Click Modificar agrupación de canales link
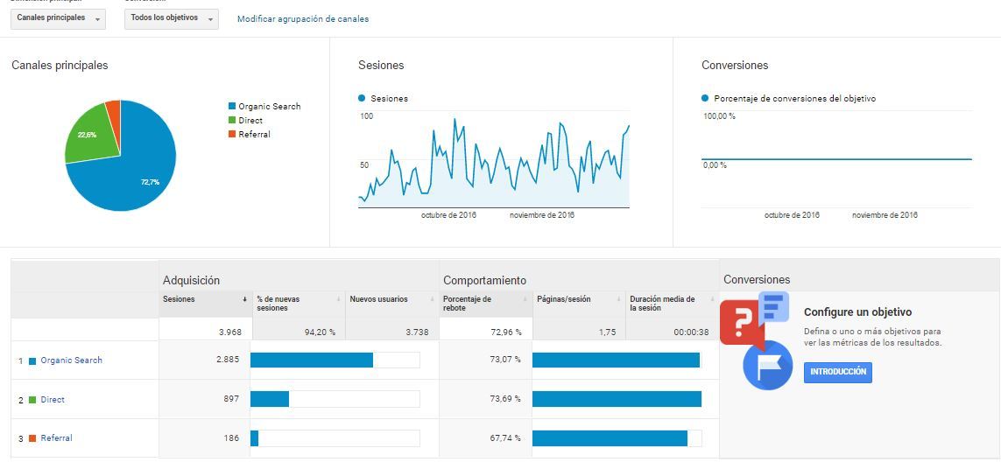 tap(303, 19)
